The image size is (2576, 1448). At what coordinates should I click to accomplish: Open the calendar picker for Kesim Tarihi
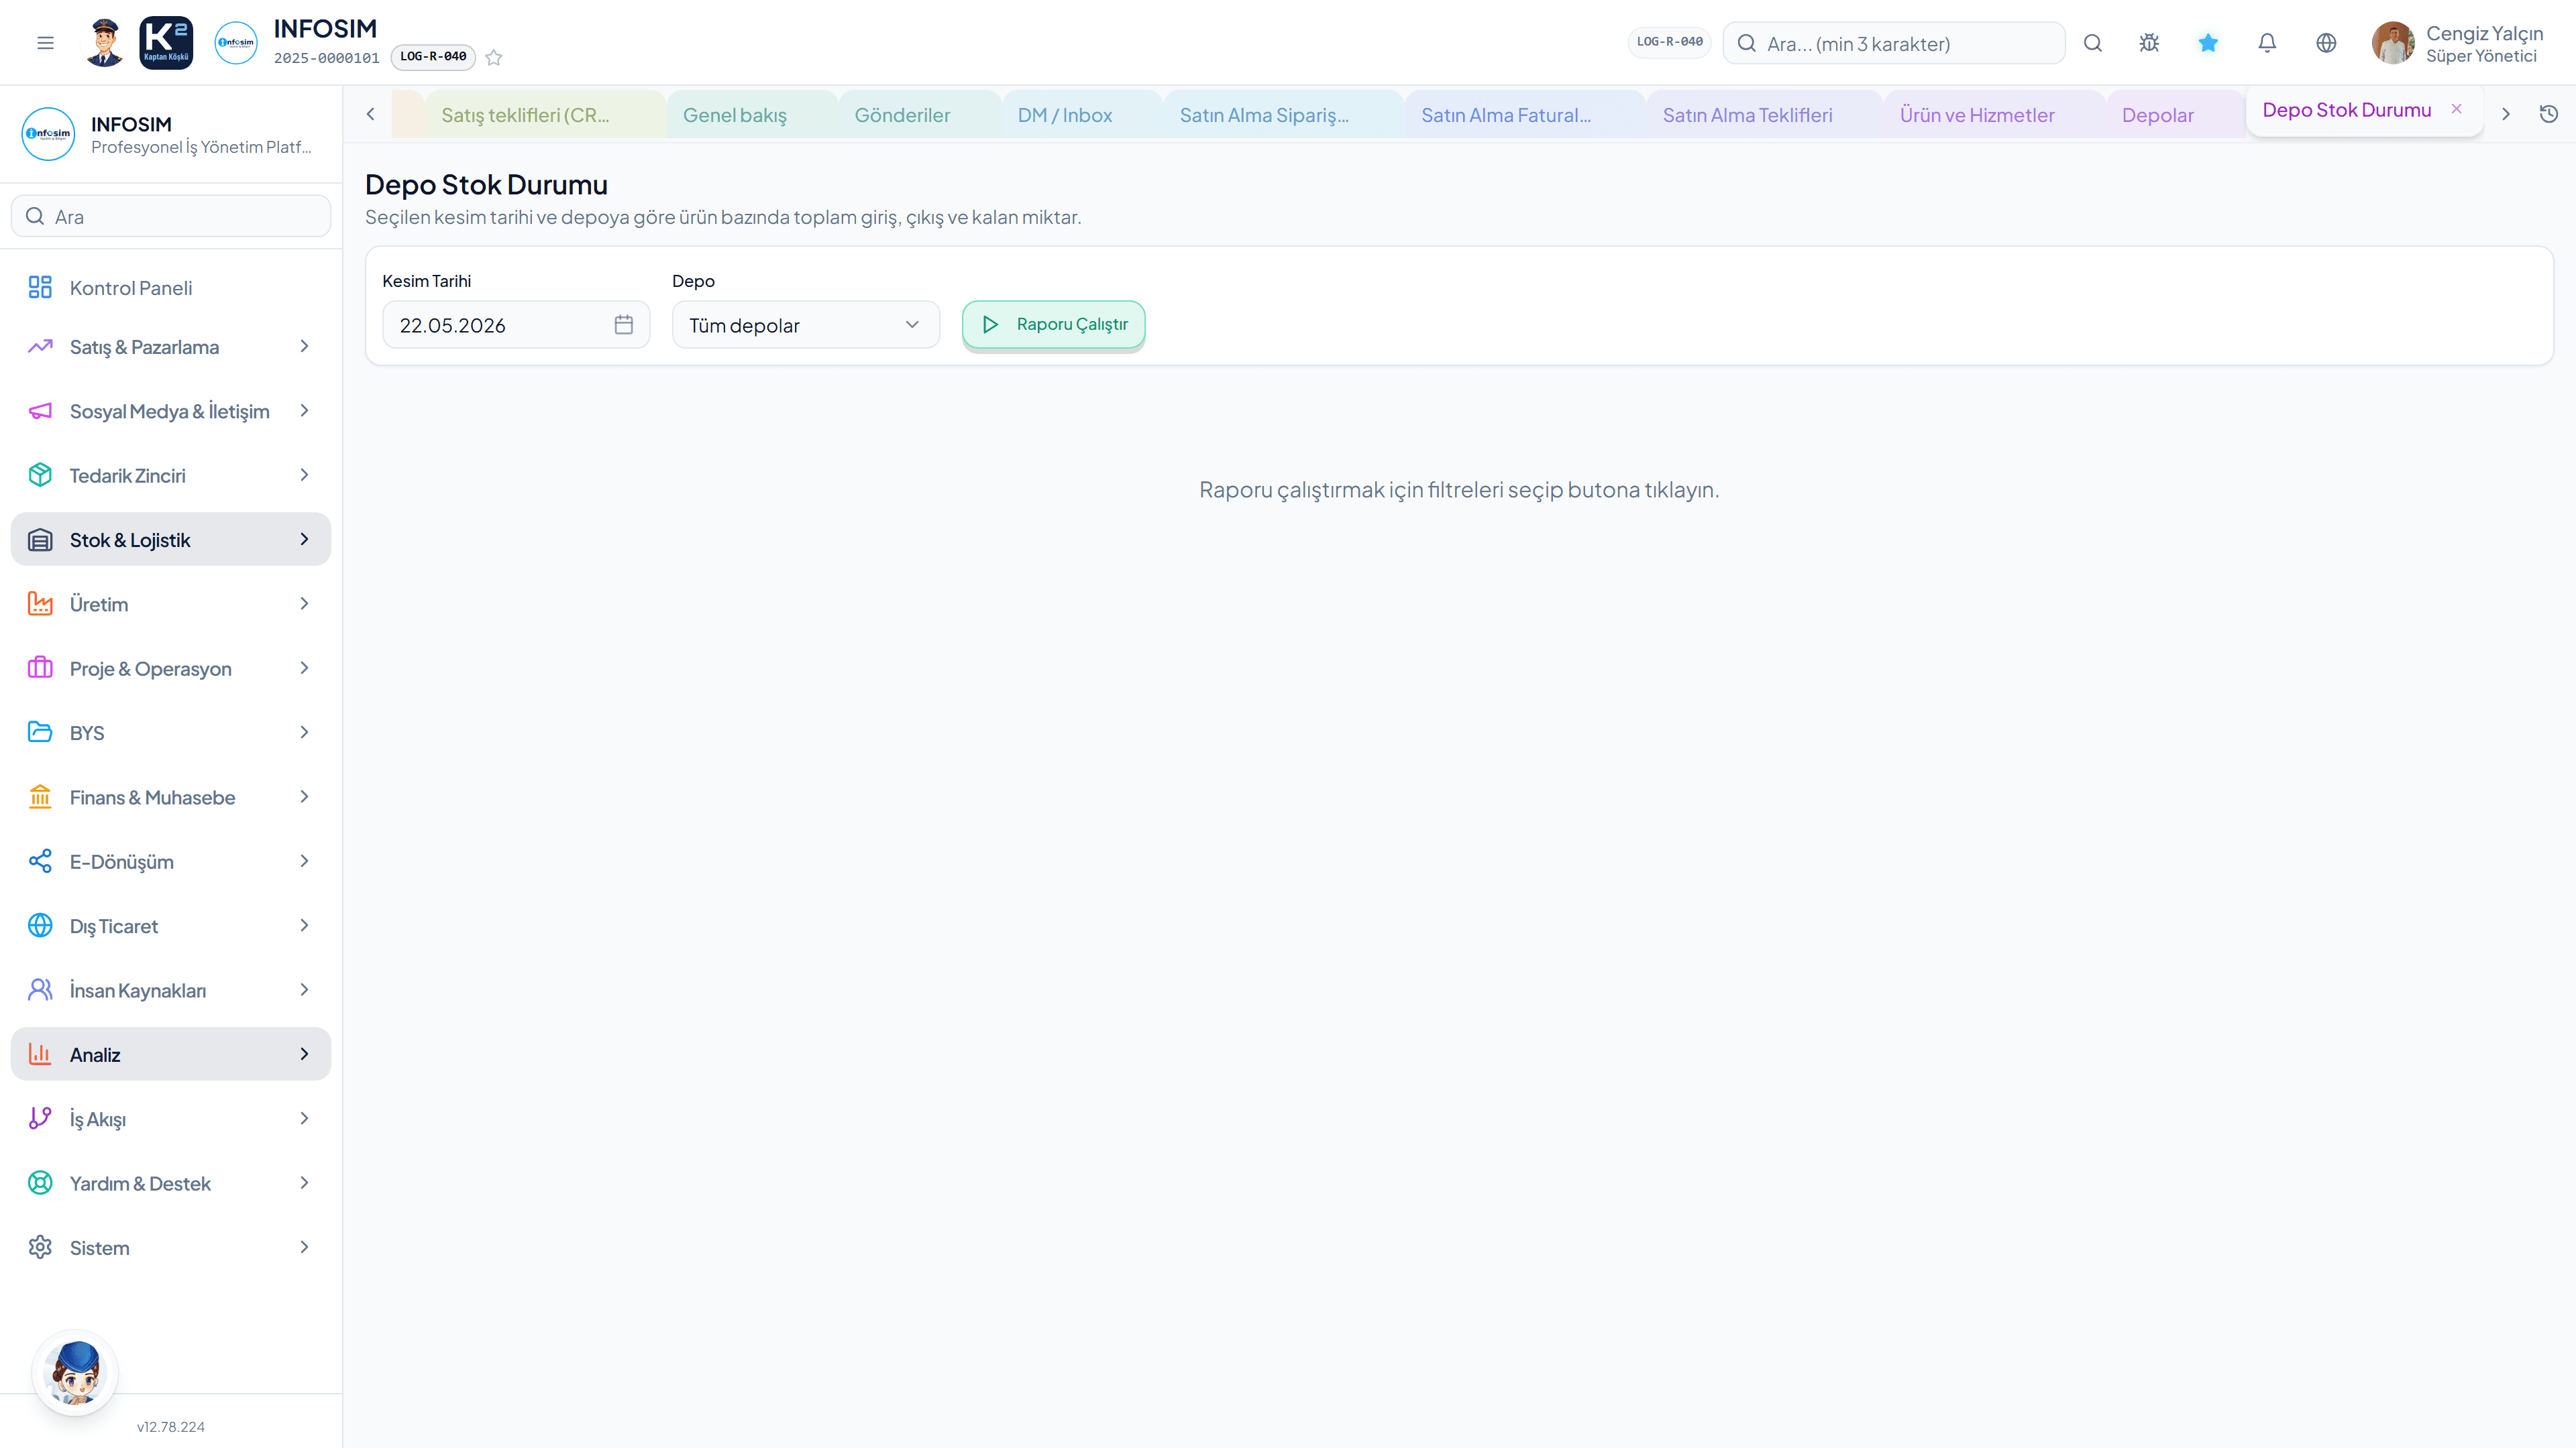click(x=624, y=324)
